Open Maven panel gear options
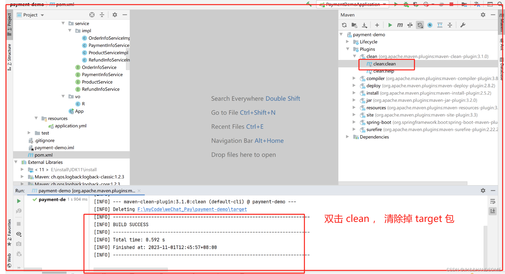The image size is (505, 274). click(483, 15)
